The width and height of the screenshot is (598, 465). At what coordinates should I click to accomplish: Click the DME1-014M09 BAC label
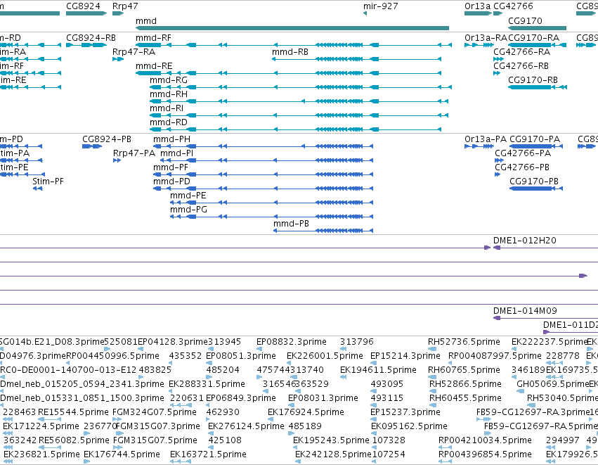pyautogui.click(x=525, y=311)
